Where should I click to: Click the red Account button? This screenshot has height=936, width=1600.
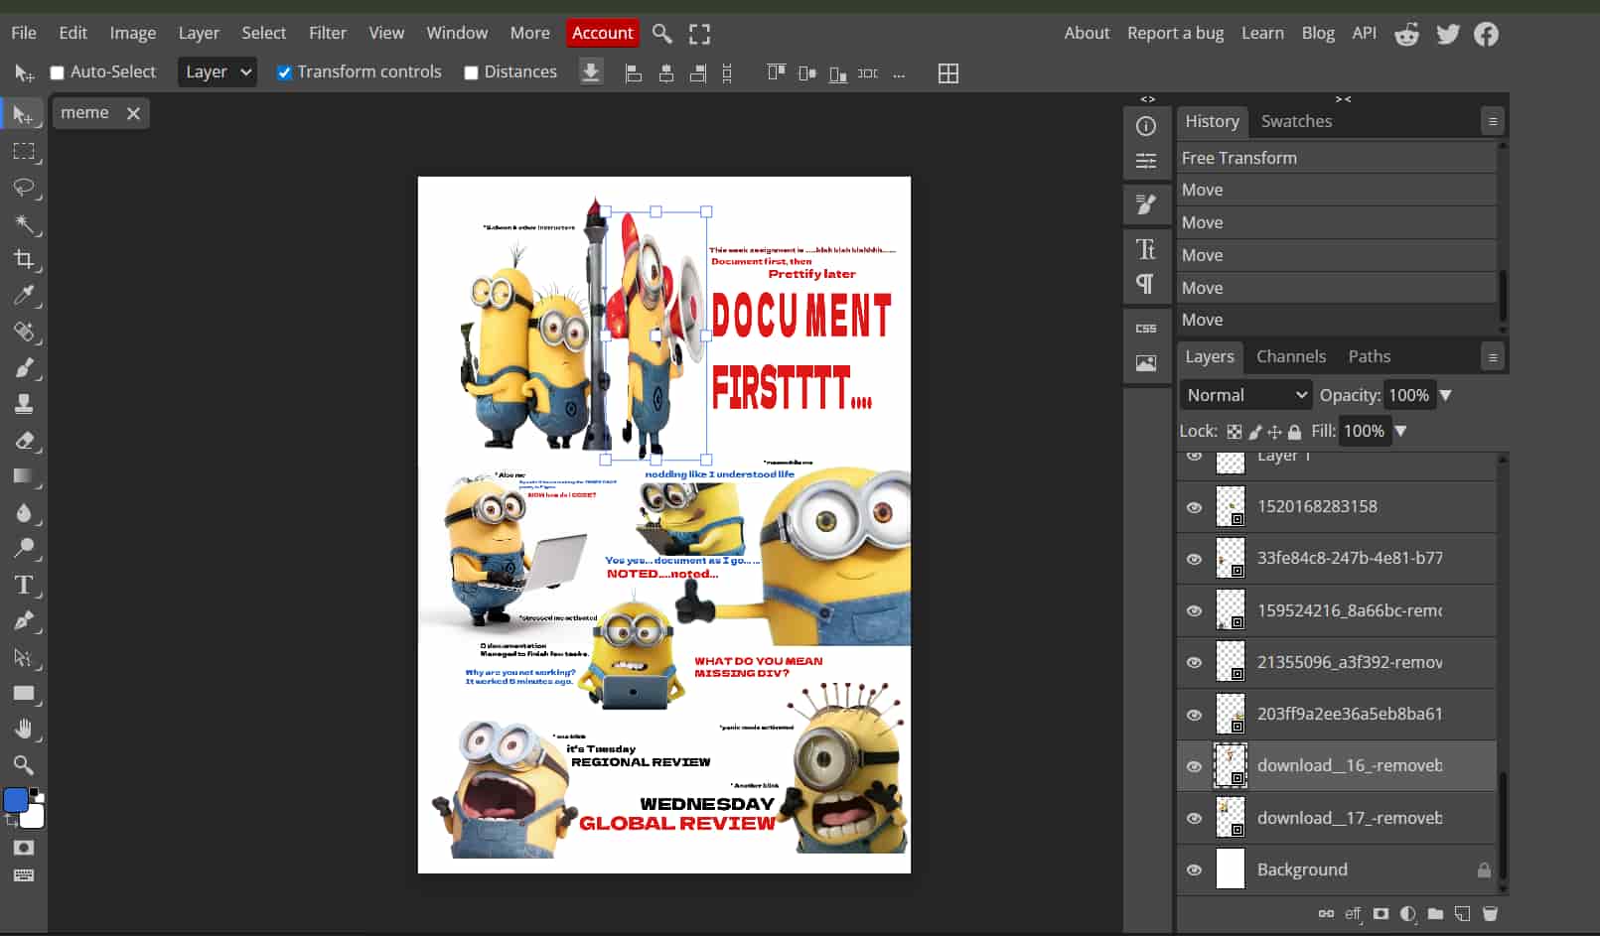[602, 33]
